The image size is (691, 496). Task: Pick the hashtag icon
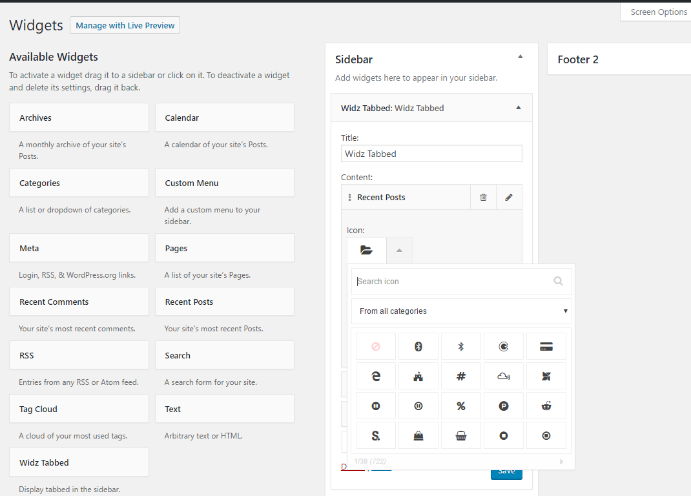pyautogui.click(x=461, y=376)
